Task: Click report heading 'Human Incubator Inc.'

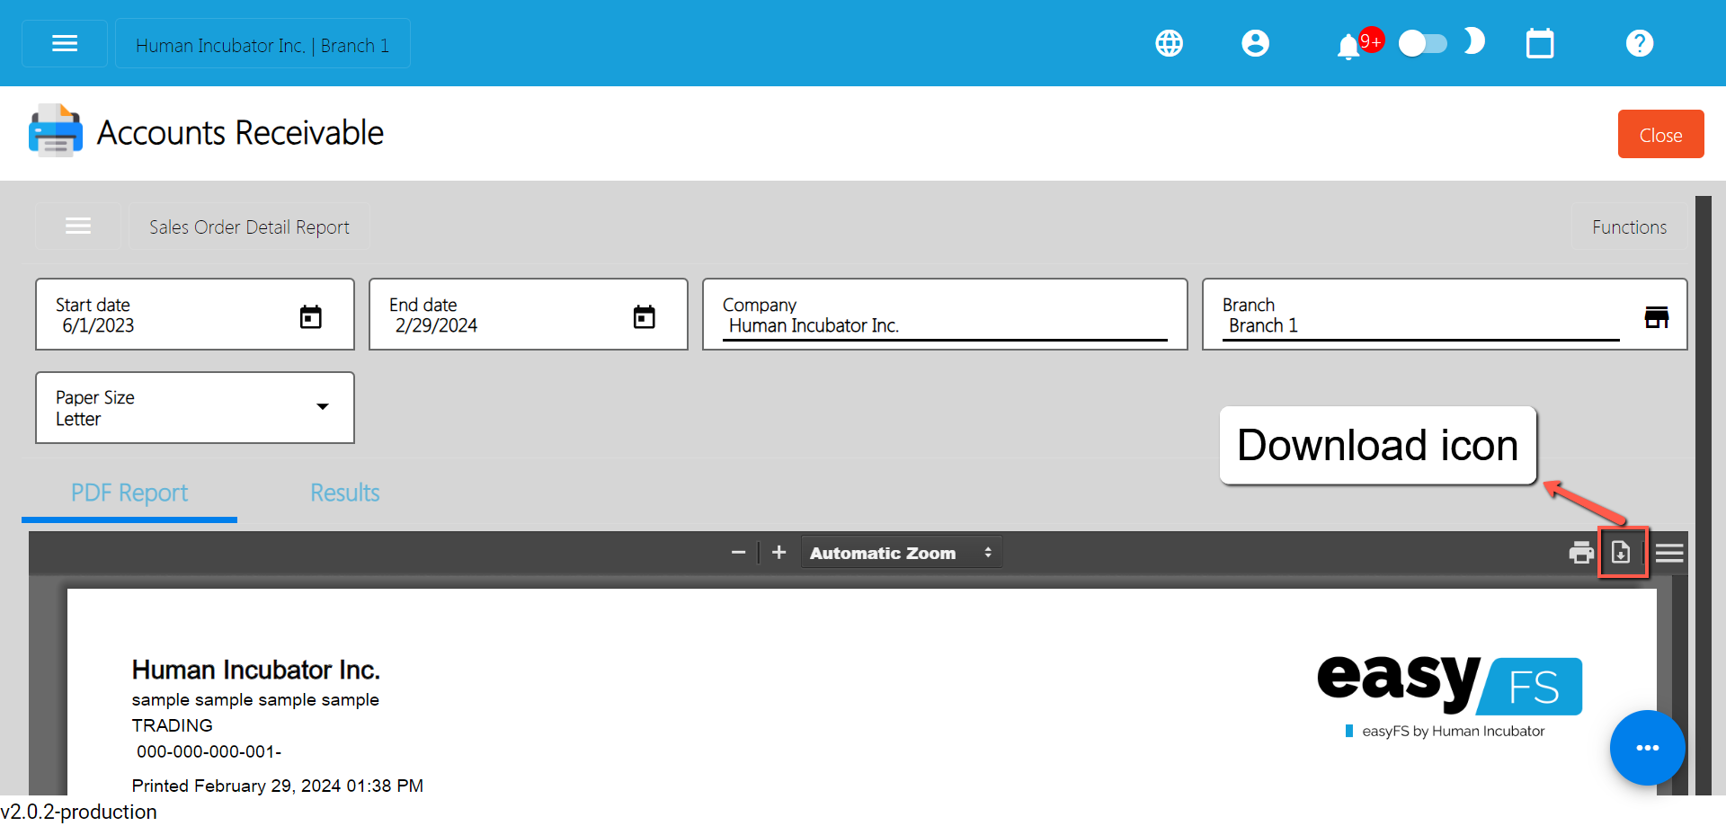Action: point(256,670)
